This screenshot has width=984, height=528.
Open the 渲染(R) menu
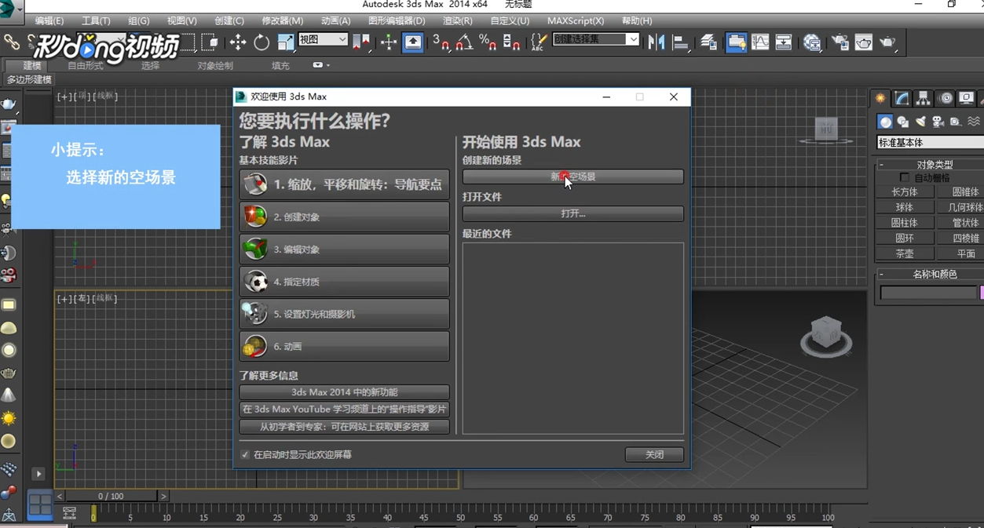458,21
